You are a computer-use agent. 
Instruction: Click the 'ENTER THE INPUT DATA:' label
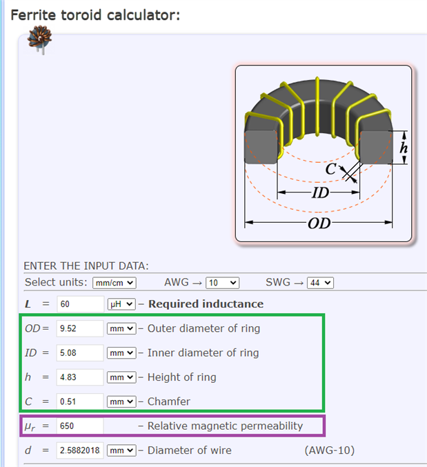point(86,266)
